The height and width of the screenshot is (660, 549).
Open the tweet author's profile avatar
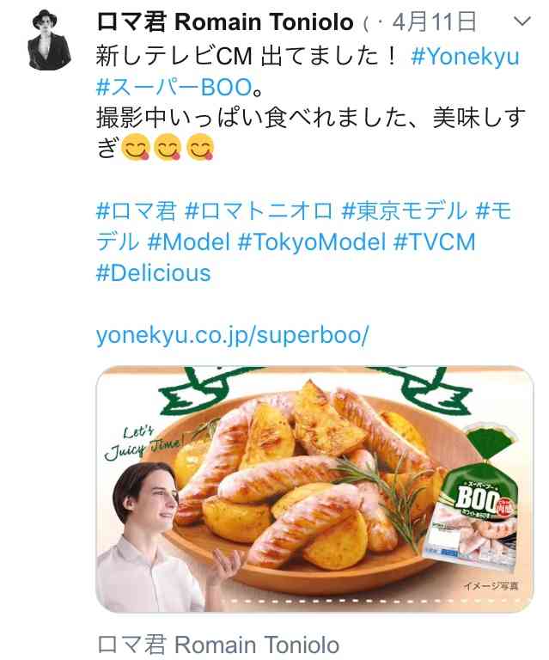49,40
